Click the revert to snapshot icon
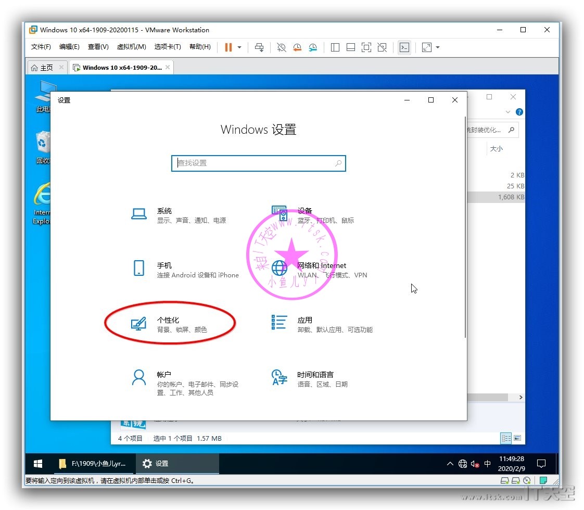 297,47
